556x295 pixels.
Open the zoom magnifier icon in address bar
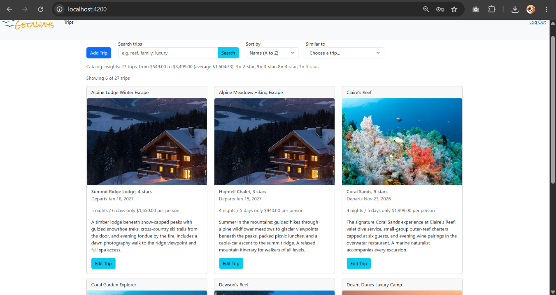(426, 9)
